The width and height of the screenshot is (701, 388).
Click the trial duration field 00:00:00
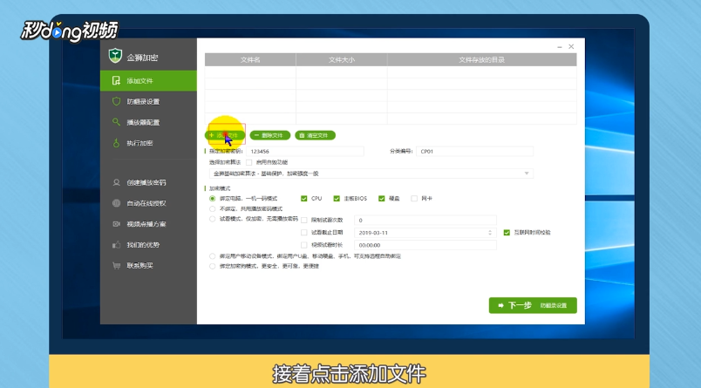[x=425, y=245]
